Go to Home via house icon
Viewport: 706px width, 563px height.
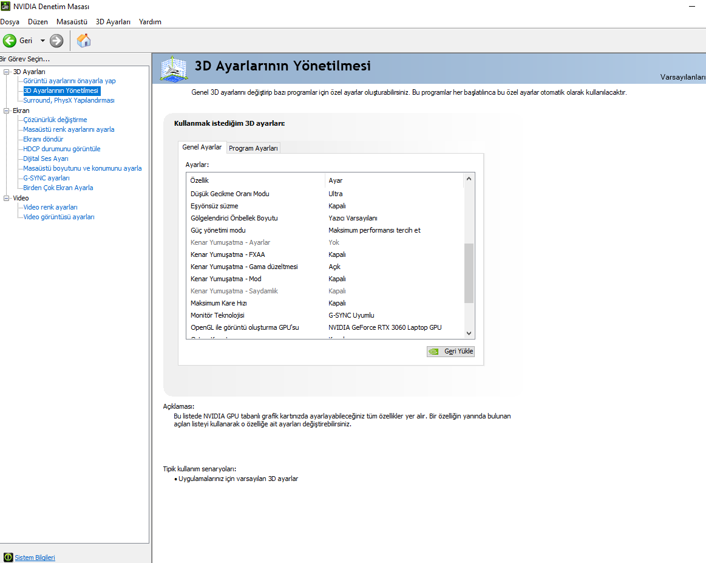(84, 41)
